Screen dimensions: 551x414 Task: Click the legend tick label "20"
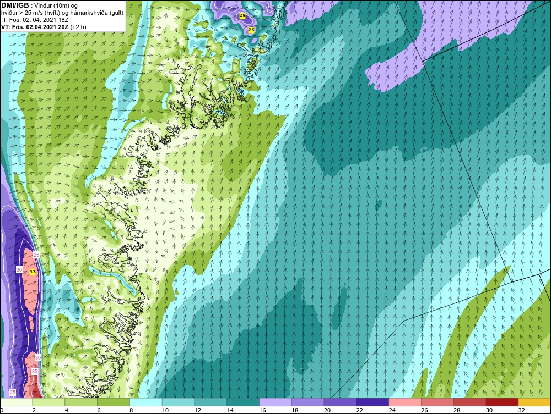coord(327,410)
